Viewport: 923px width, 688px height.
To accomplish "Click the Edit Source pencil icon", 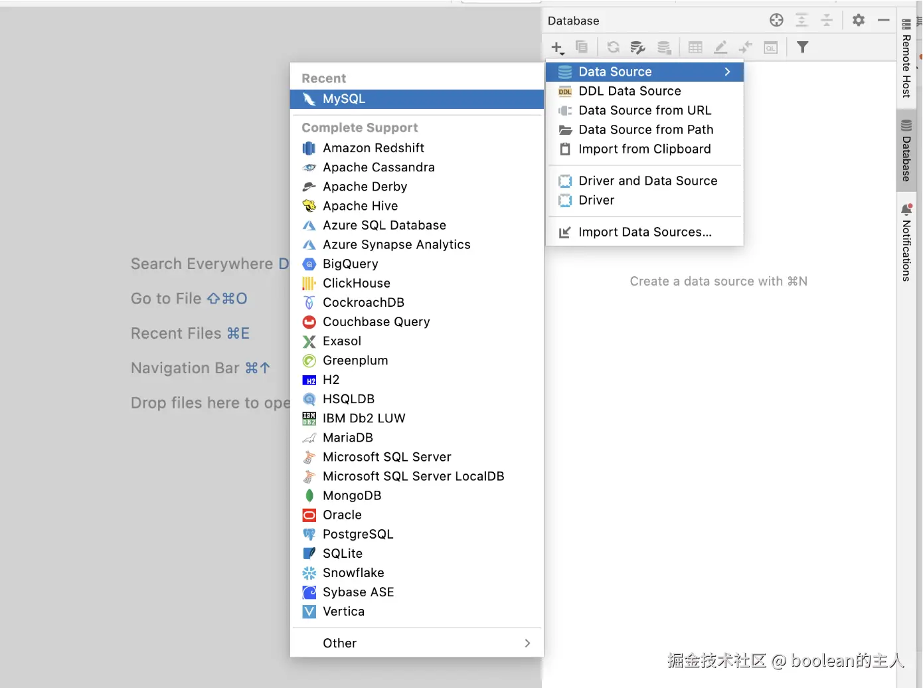I will (720, 47).
